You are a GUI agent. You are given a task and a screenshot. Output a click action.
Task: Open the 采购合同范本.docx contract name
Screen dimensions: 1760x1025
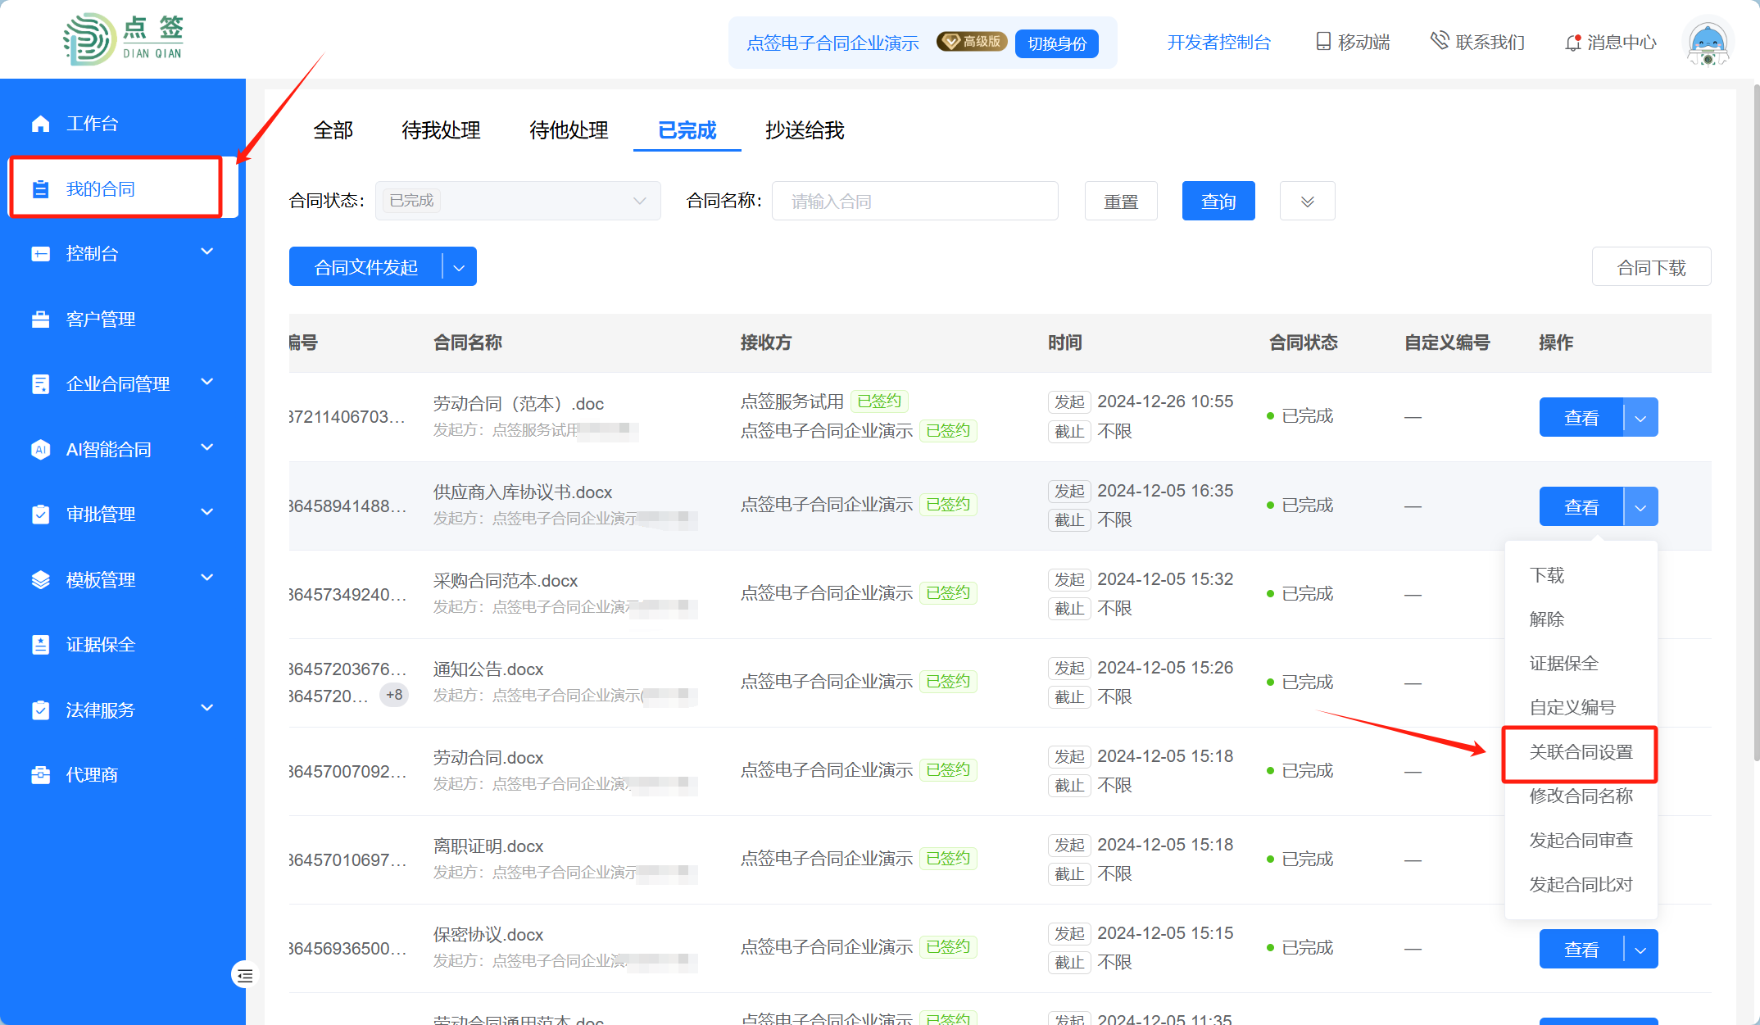[x=506, y=581]
